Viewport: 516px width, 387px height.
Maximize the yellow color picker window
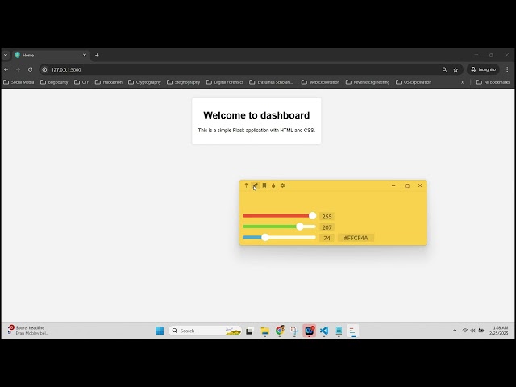pyautogui.click(x=407, y=186)
